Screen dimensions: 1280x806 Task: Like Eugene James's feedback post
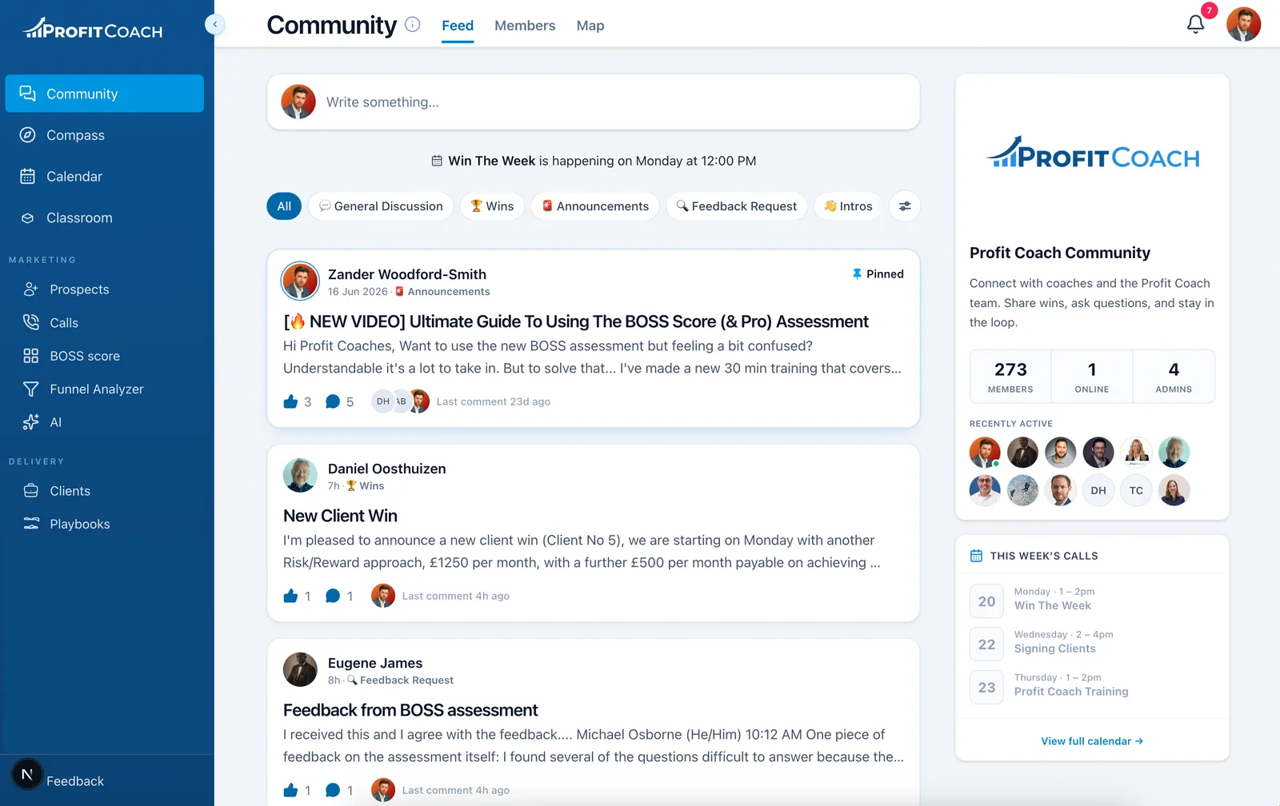290,790
